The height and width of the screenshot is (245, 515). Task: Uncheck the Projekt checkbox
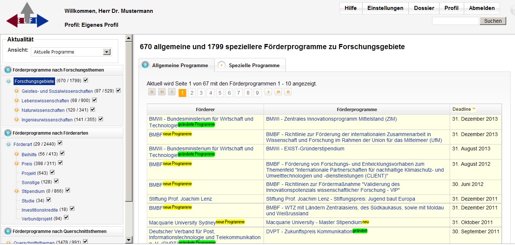tap(52, 172)
